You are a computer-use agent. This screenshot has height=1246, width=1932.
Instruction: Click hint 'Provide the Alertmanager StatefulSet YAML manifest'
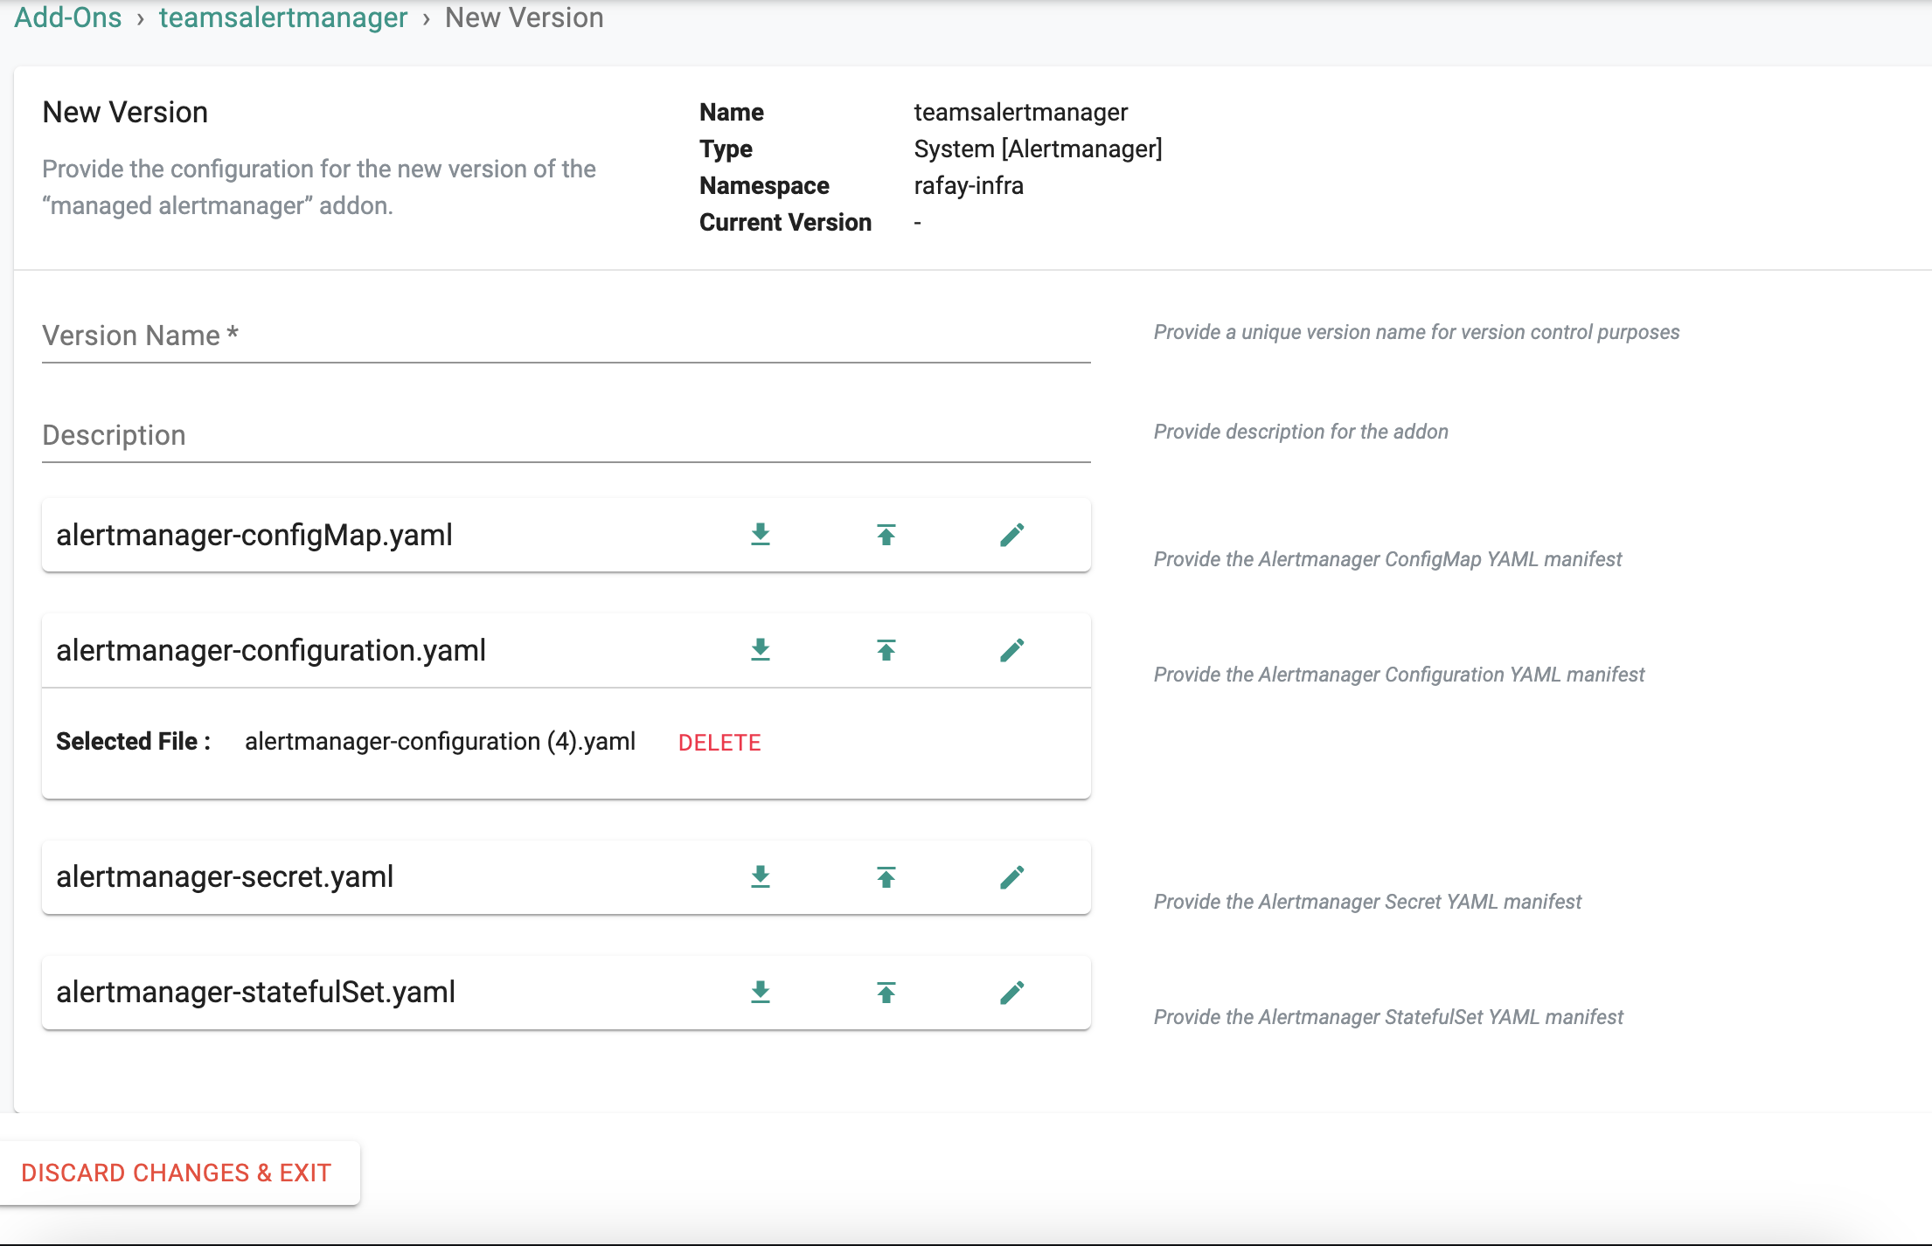pos(1388,1017)
